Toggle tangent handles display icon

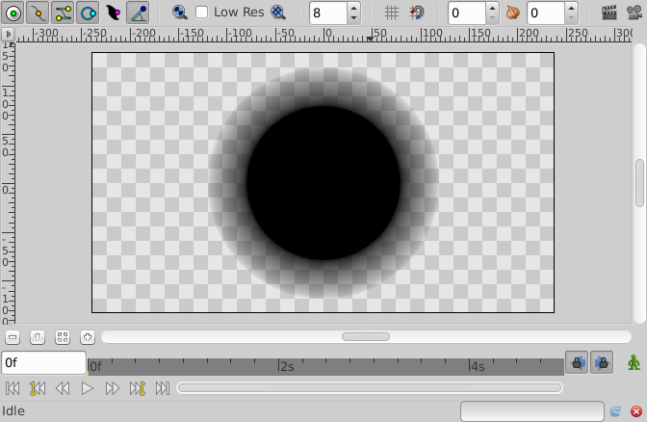tap(63, 13)
